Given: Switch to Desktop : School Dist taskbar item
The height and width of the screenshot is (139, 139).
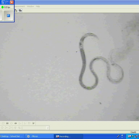Looking at the screenshot, I should point(12,136).
